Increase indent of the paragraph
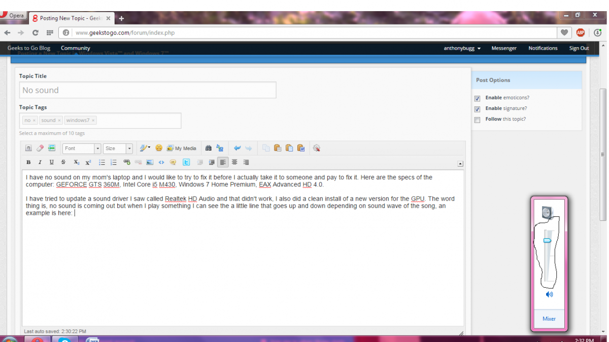The image size is (609, 342). (212, 163)
